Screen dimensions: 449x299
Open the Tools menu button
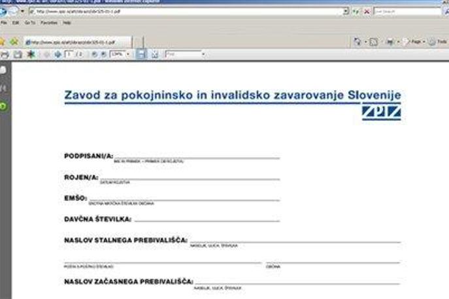pyautogui.click(x=438, y=42)
